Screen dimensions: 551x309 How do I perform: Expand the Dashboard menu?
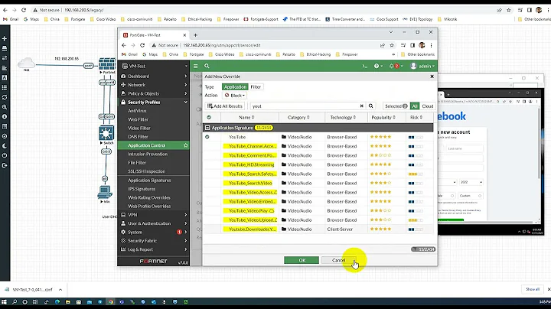point(154,76)
